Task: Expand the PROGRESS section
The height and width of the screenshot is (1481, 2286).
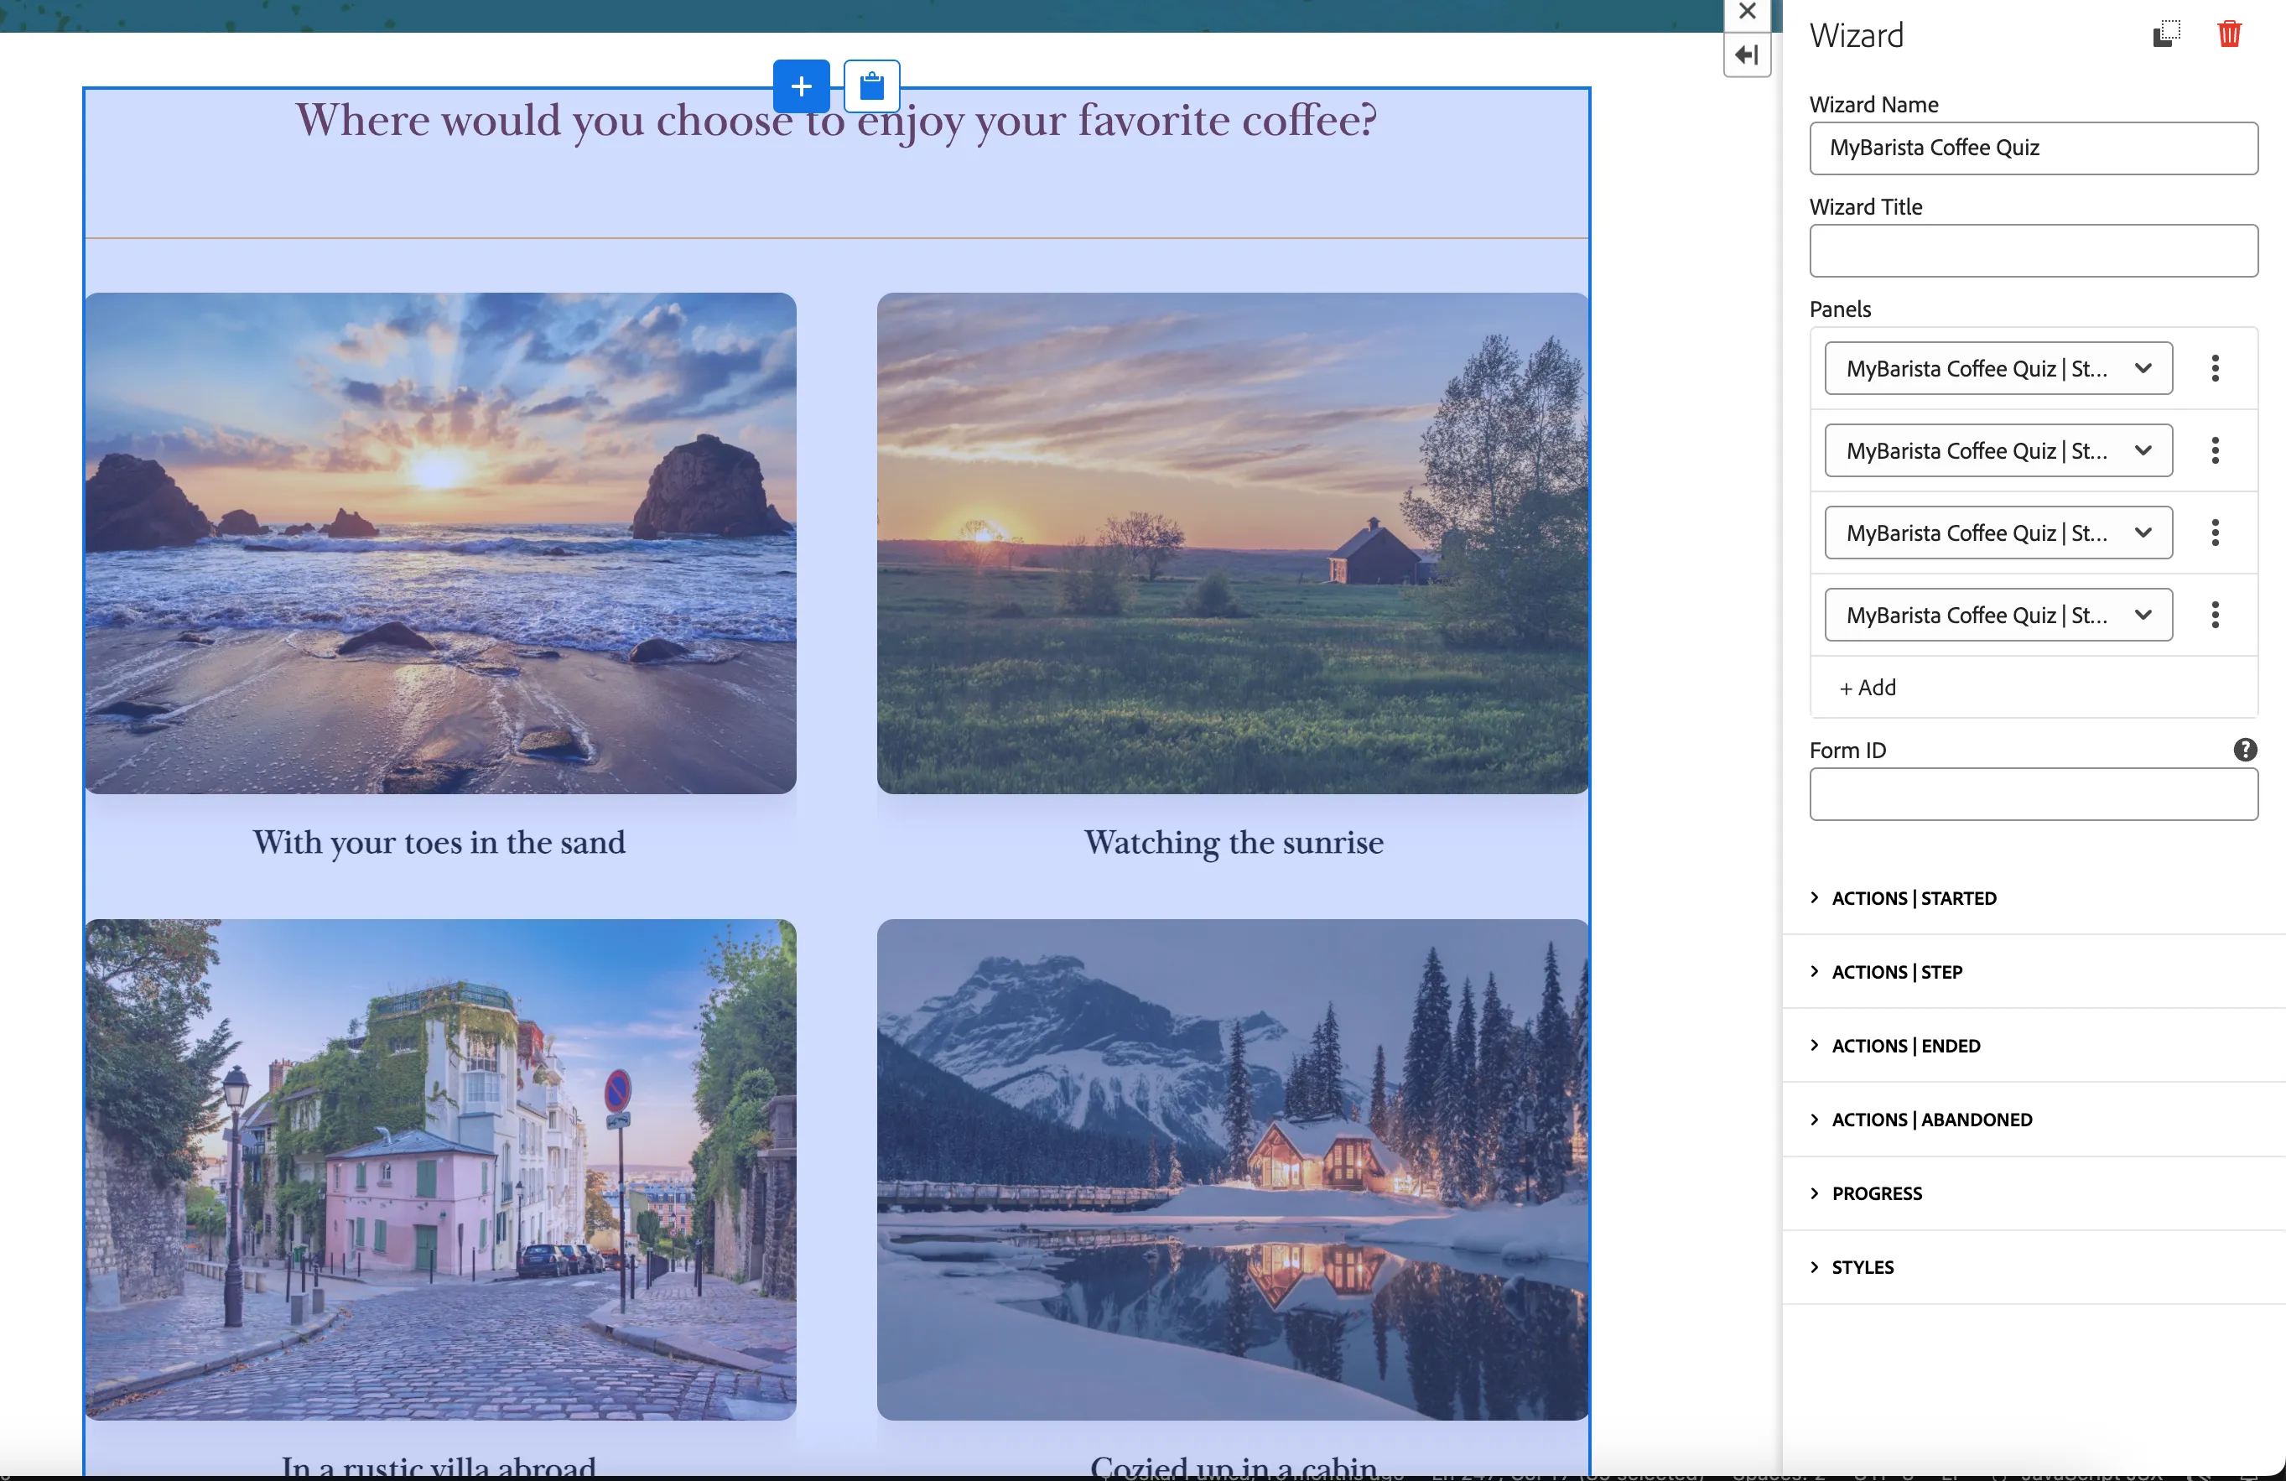Action: 2034,1194
